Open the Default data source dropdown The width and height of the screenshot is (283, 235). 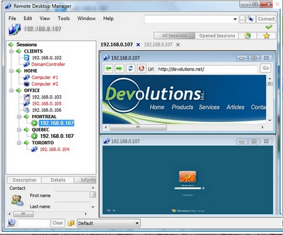pos(137,223)
